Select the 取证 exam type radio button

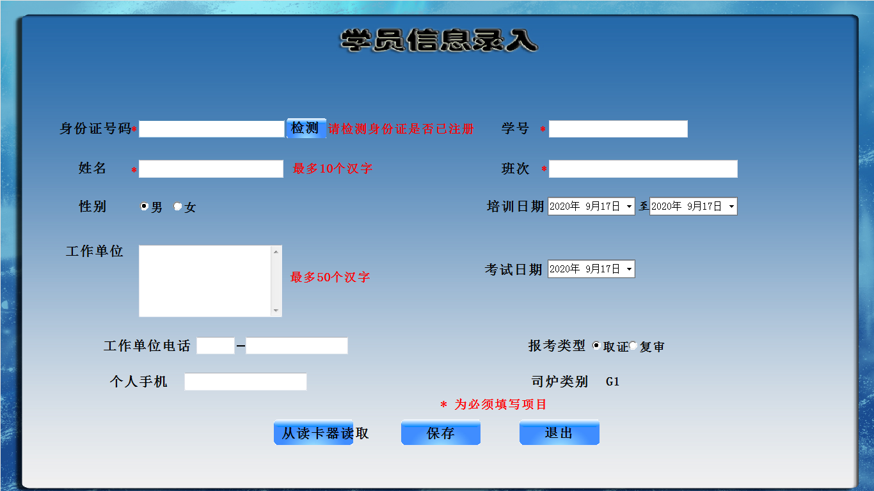coord(596,346)
